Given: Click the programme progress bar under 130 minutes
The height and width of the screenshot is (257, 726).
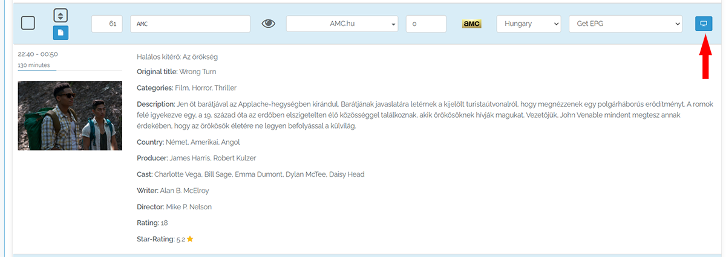Looking at the screenshot, I should point(38,71).
